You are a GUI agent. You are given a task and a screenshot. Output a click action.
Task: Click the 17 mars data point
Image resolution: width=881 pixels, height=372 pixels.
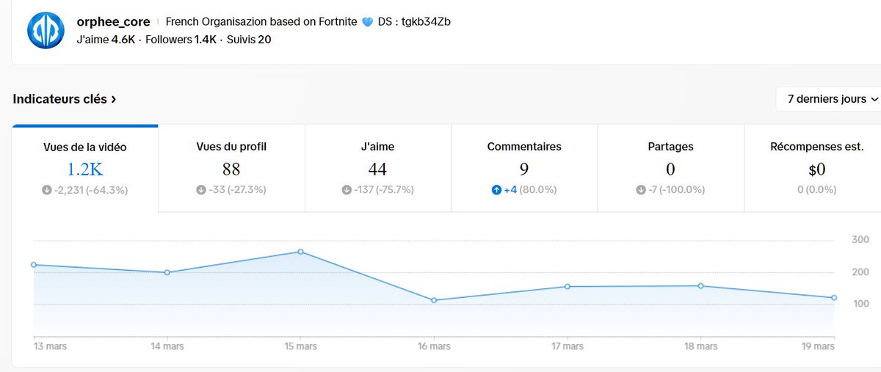tap(568, 286)
